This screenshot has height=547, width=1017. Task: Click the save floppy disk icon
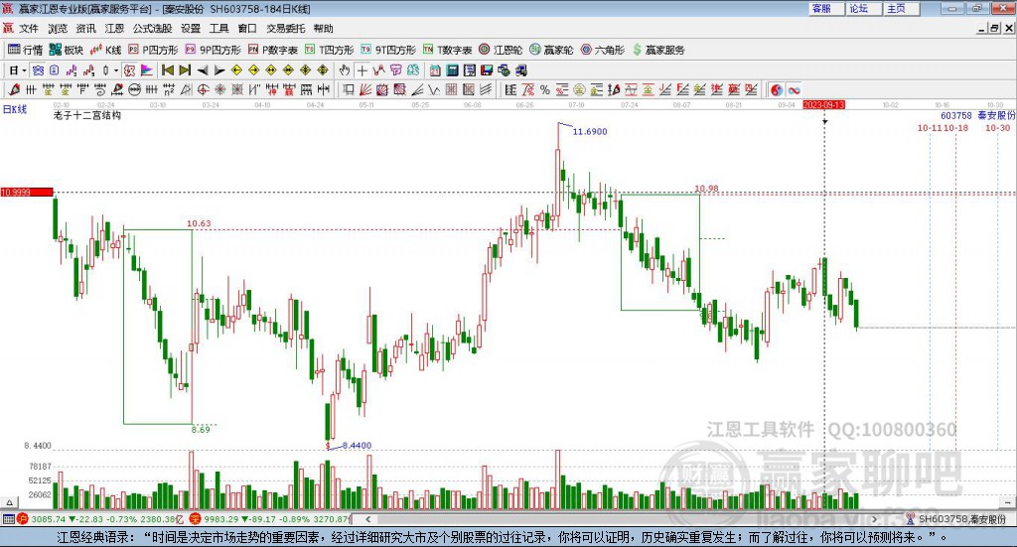(x=487, y=70)
